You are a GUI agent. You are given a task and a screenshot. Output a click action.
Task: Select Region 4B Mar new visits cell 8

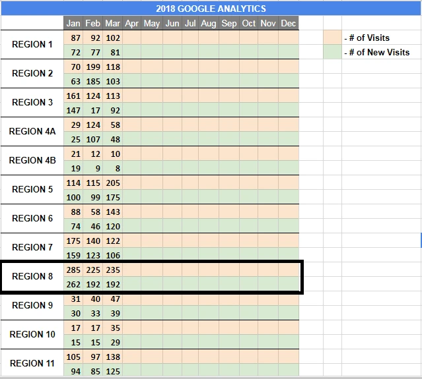pyautogui.click(x=112, y=168)
